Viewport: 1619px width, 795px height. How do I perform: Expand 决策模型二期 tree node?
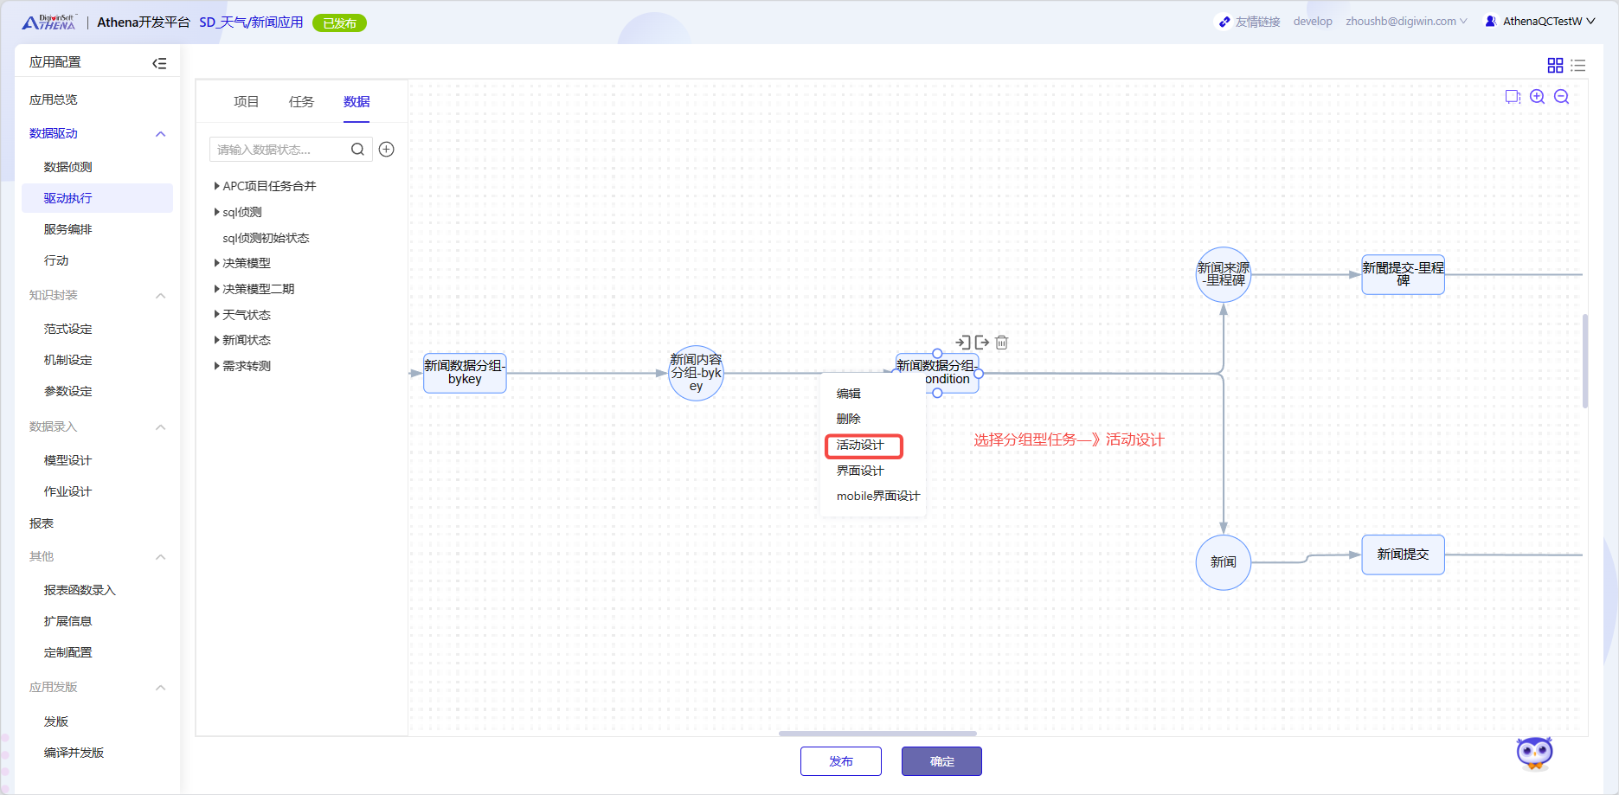pos(216,289)
